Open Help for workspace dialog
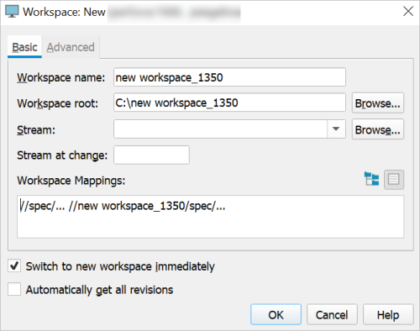Image resolution: width=420 pixels, height=331 pixels. pos(388,314)
